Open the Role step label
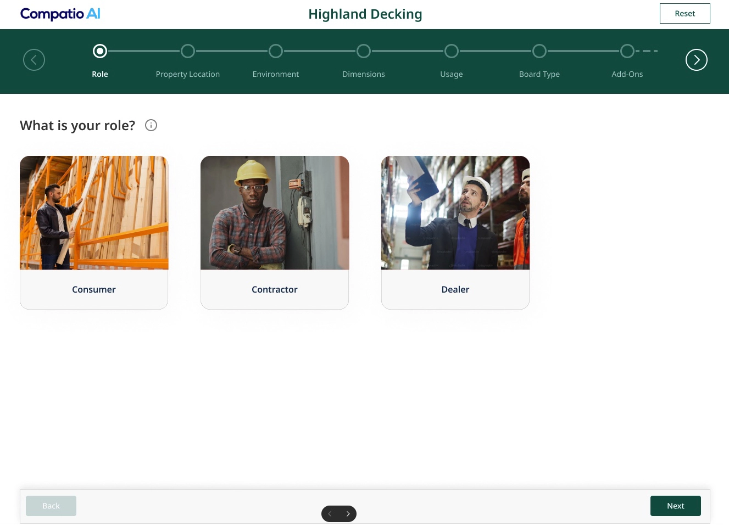 click(x=100, y=74)
